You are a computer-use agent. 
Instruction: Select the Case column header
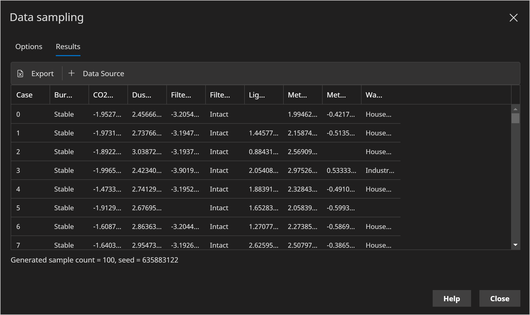pyautogui.click(x=24, y=95)
